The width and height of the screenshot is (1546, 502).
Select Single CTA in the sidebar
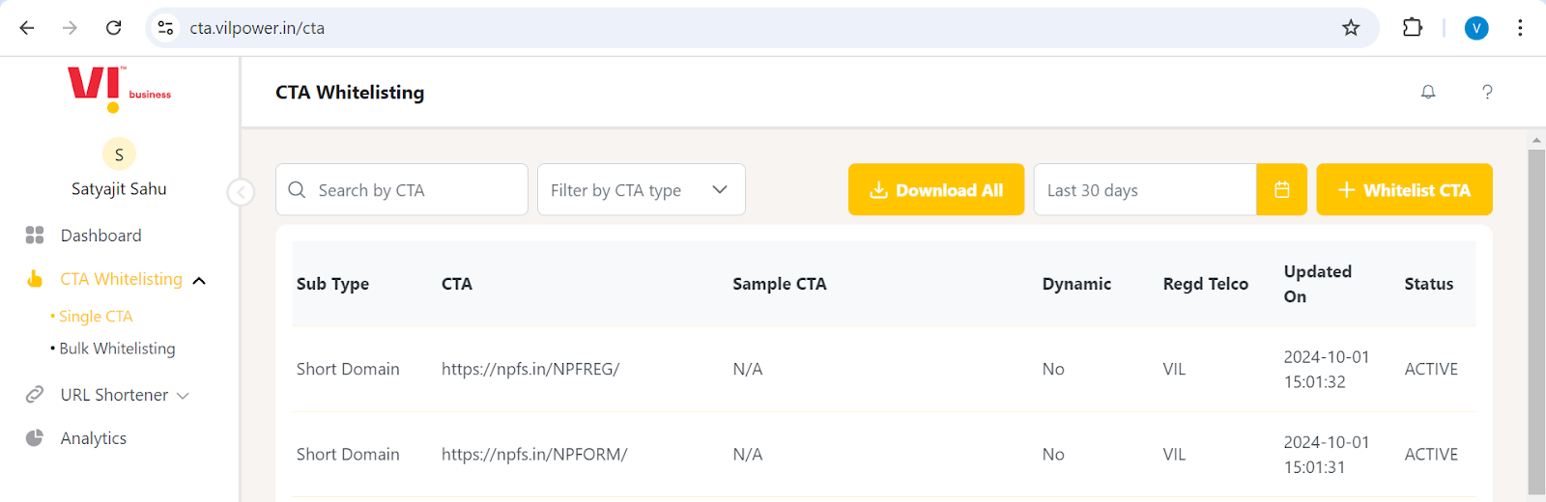[92, 317]
